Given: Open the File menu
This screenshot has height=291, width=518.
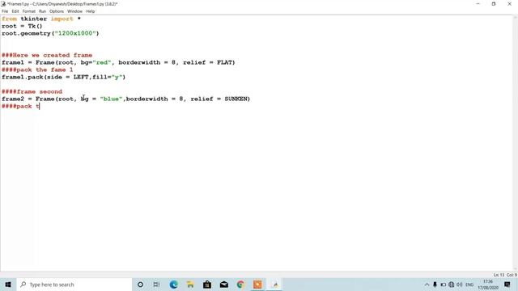Looking at the screenshot, I should coord(5,11).
